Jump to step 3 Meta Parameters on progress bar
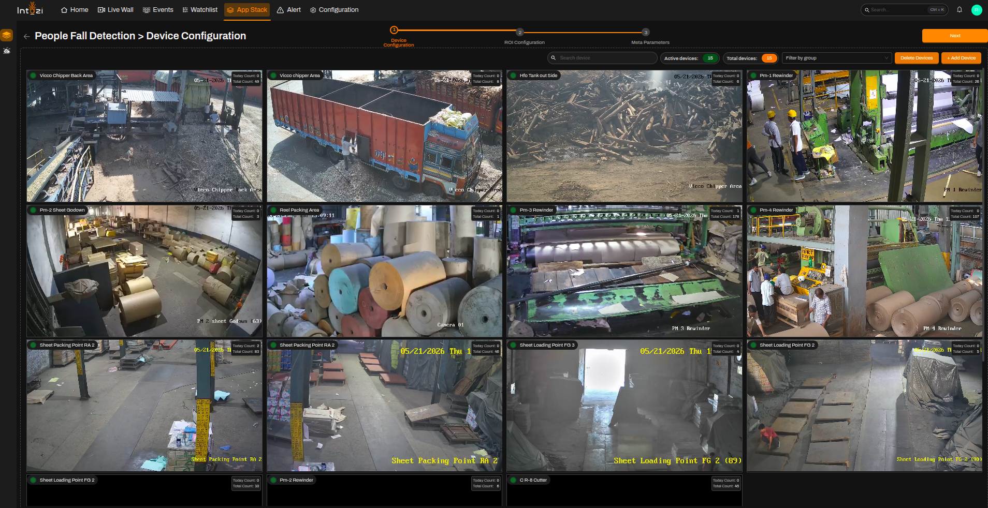988x508 pixels. [646, 32]
